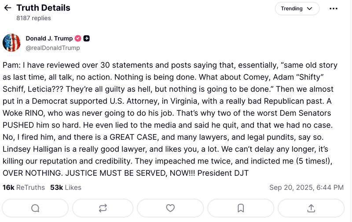352x222 pixels.
Task: Open the three-dot more options menu
Action: click(x=334, y=8)
